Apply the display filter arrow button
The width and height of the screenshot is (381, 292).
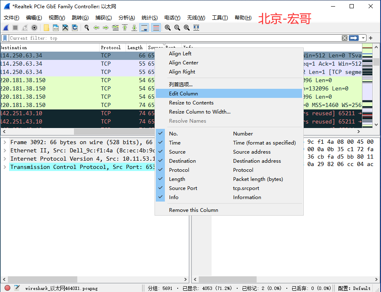[x=354, y=38]
